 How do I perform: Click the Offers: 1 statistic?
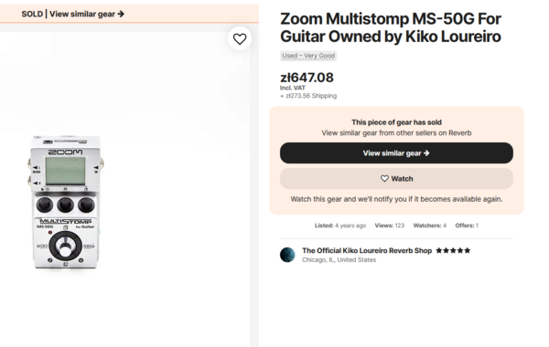coord(467,226)
